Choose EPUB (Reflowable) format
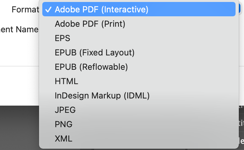 [139, 67]
